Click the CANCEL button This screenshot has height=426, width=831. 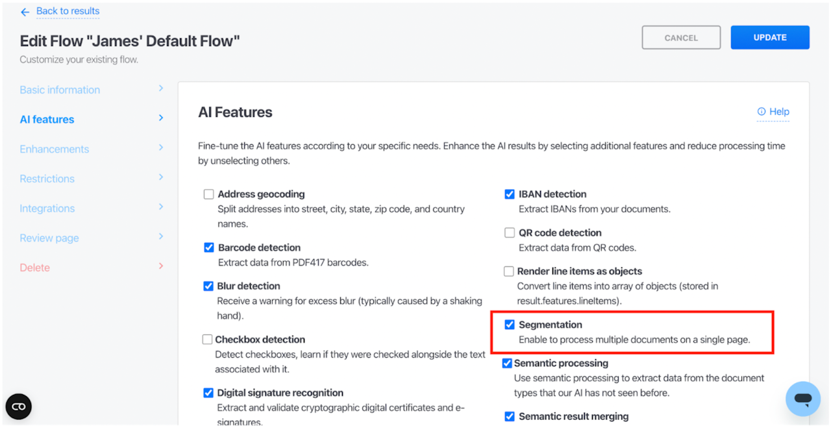pos(681,38)
